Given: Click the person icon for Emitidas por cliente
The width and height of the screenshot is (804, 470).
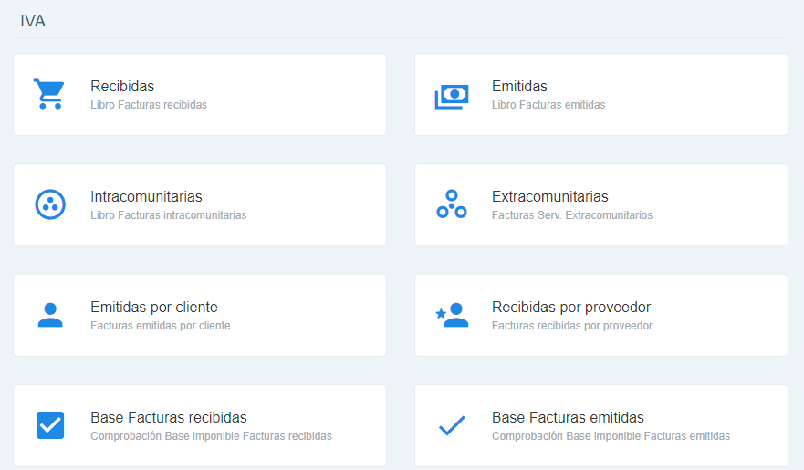Looking at the screenshot, I should [x=49, y=315].
